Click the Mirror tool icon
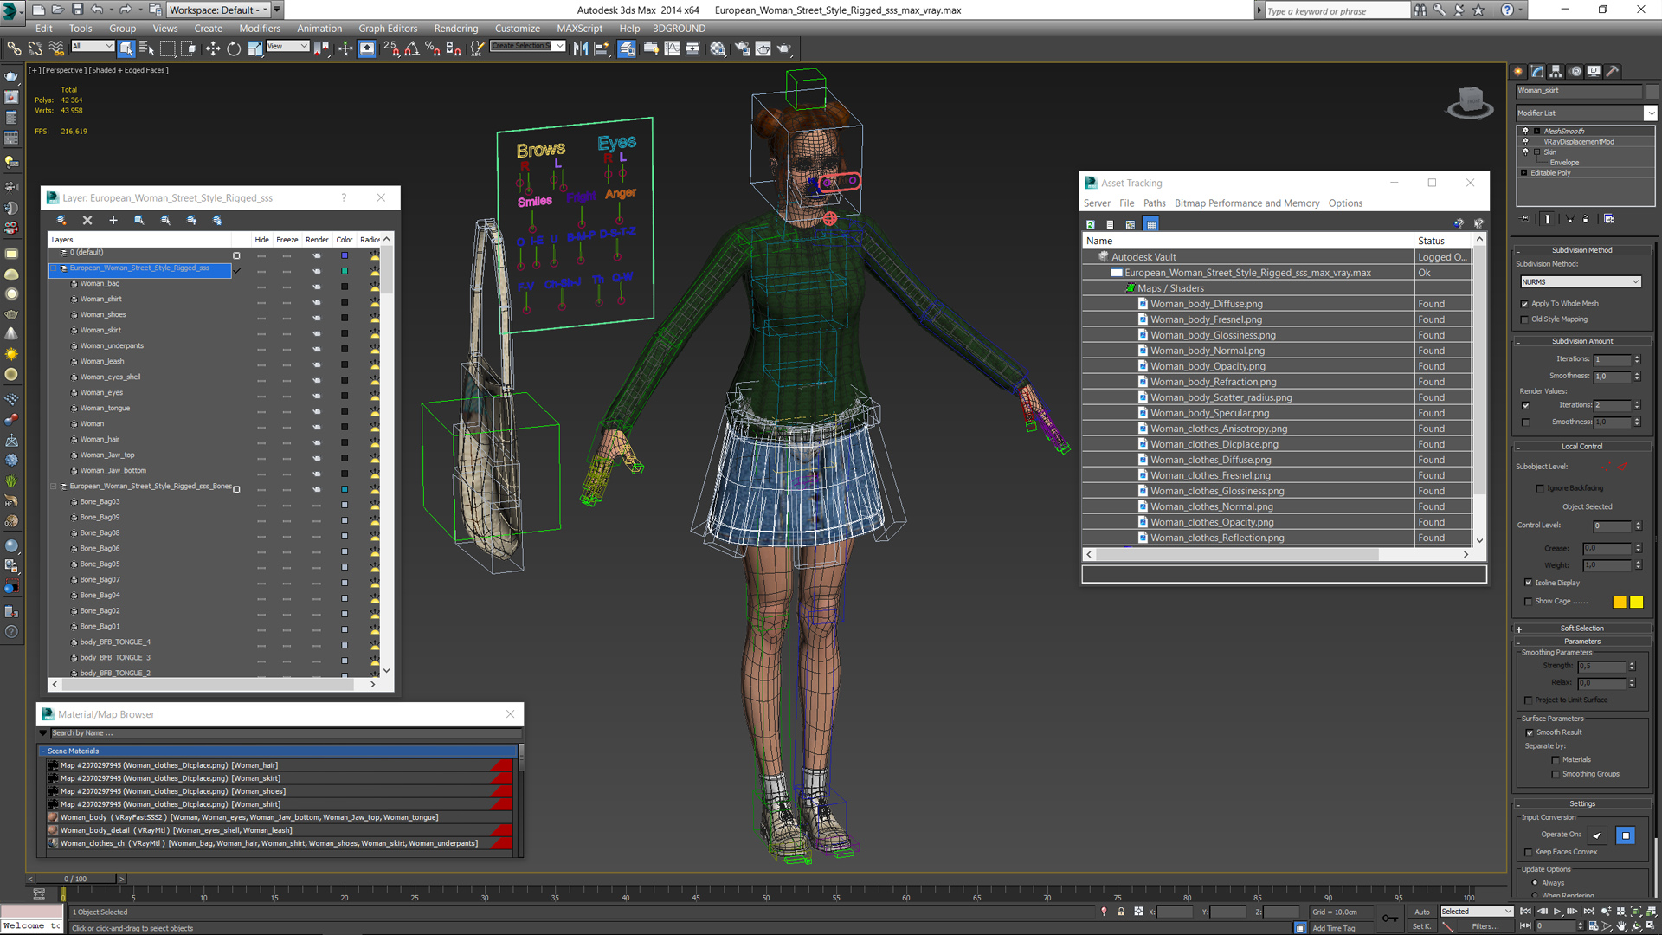1662x935 pixels. 580,48
